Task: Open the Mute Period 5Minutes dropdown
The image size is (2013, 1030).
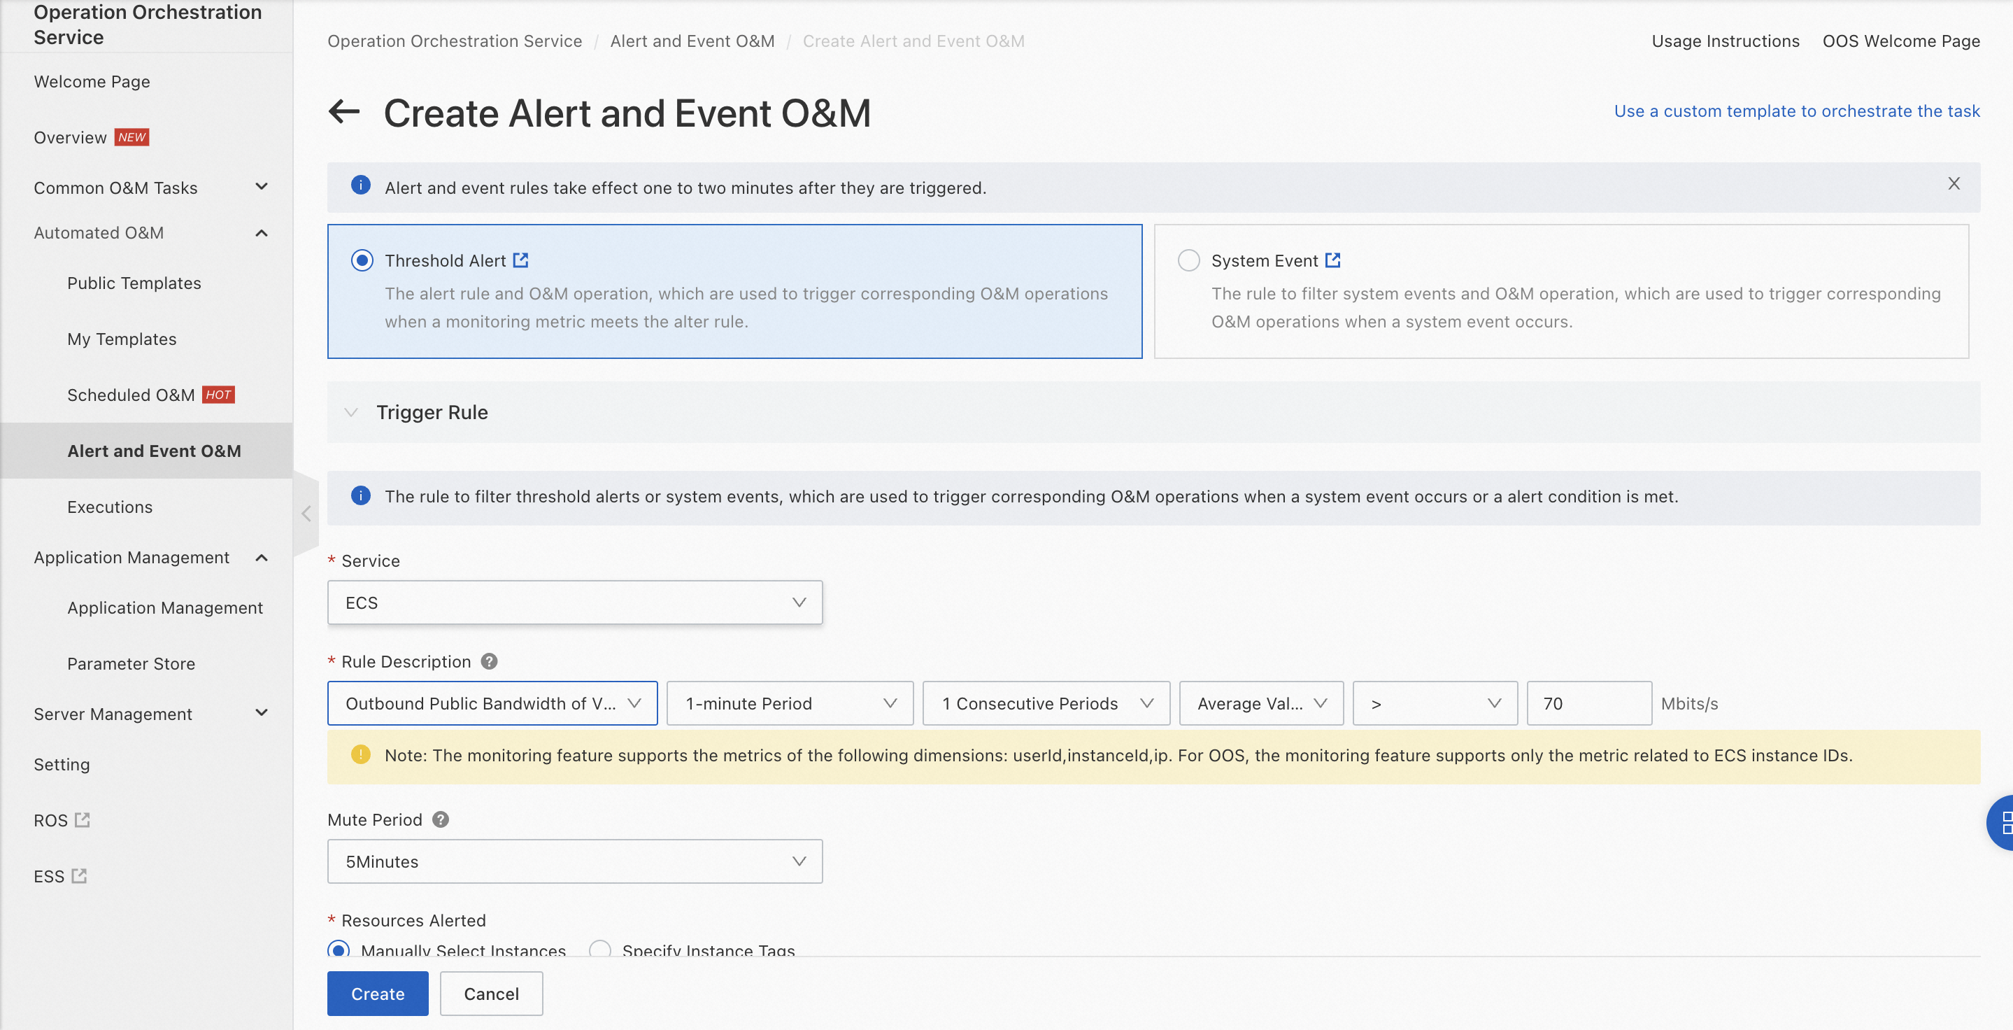Action: point(574,861)
